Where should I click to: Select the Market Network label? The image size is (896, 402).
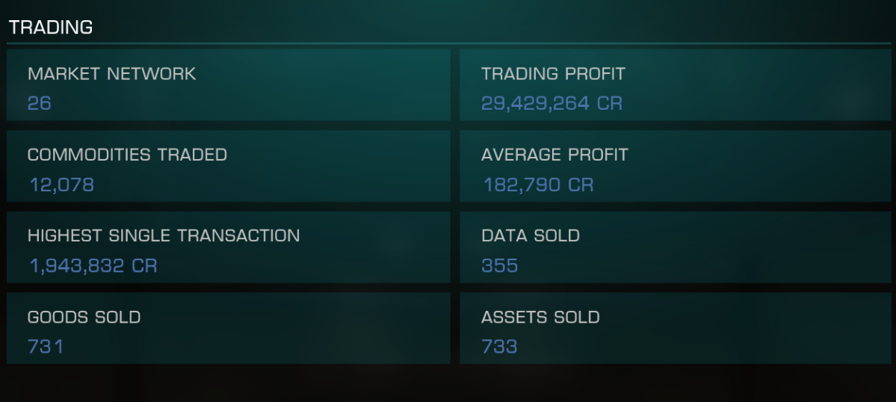click(x=111, y=74)
